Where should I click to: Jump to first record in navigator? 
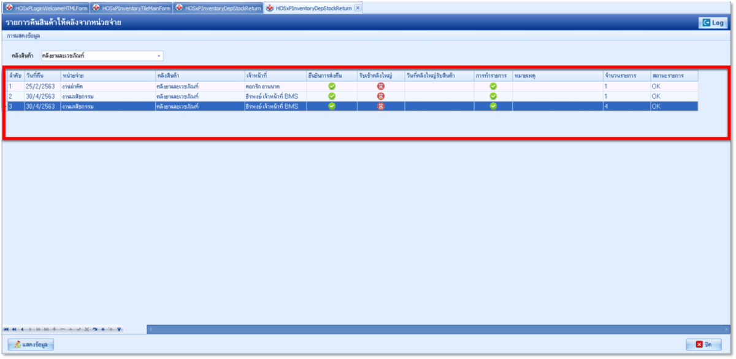tap(6, 330)
